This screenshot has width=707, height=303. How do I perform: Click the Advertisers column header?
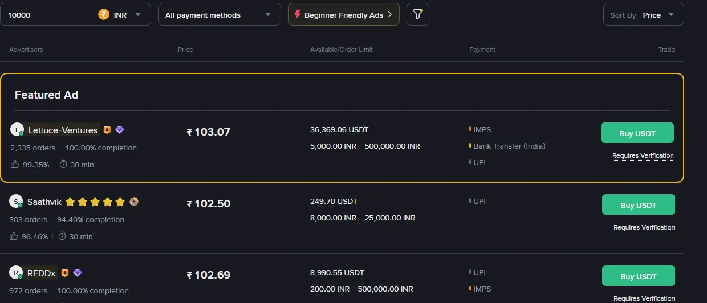(x=26, y=50)
